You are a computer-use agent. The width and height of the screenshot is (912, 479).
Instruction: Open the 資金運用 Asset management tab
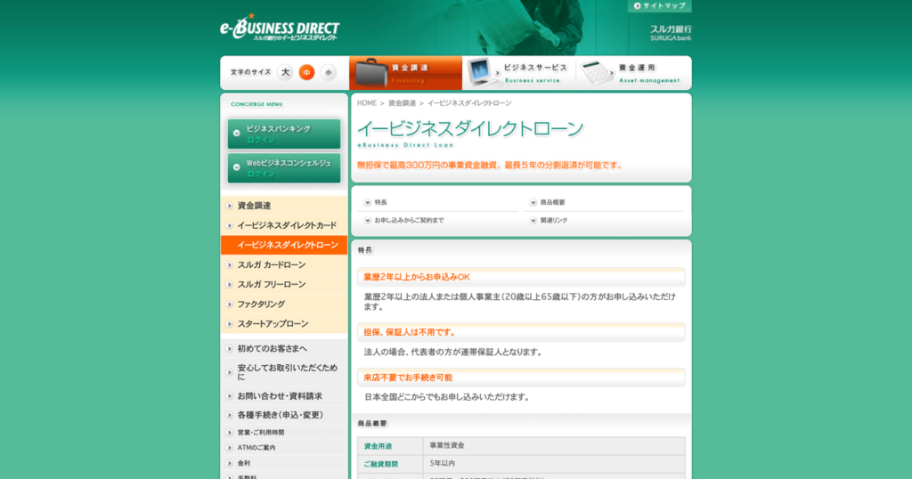tap(633, 73)
